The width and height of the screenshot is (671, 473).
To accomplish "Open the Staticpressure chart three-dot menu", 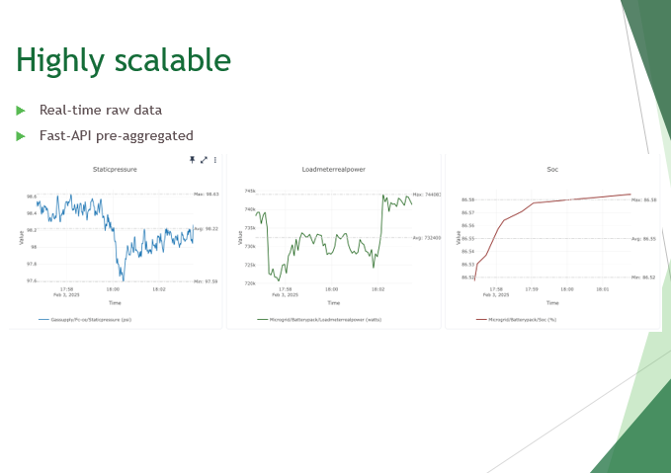I will coord(214,160).
